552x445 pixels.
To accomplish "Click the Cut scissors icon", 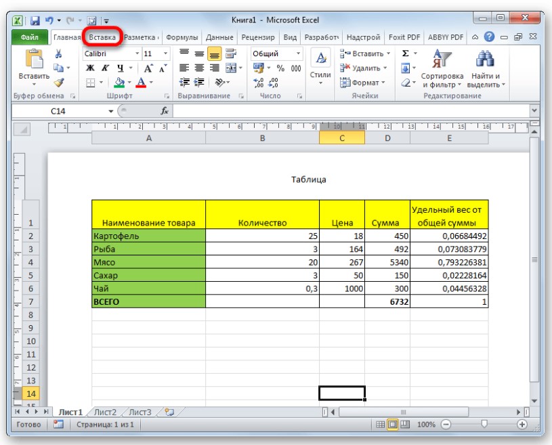I will (58, 54).
